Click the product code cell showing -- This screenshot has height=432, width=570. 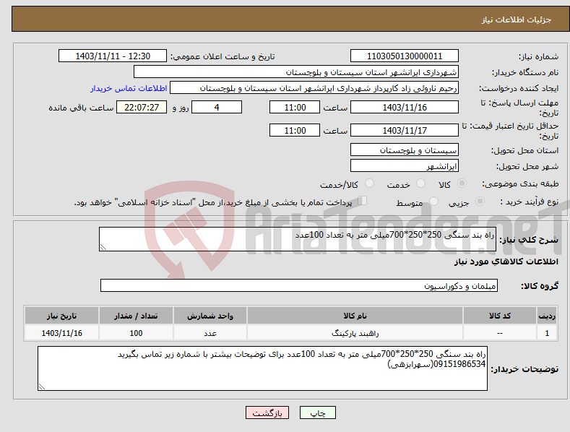point(500,333)
